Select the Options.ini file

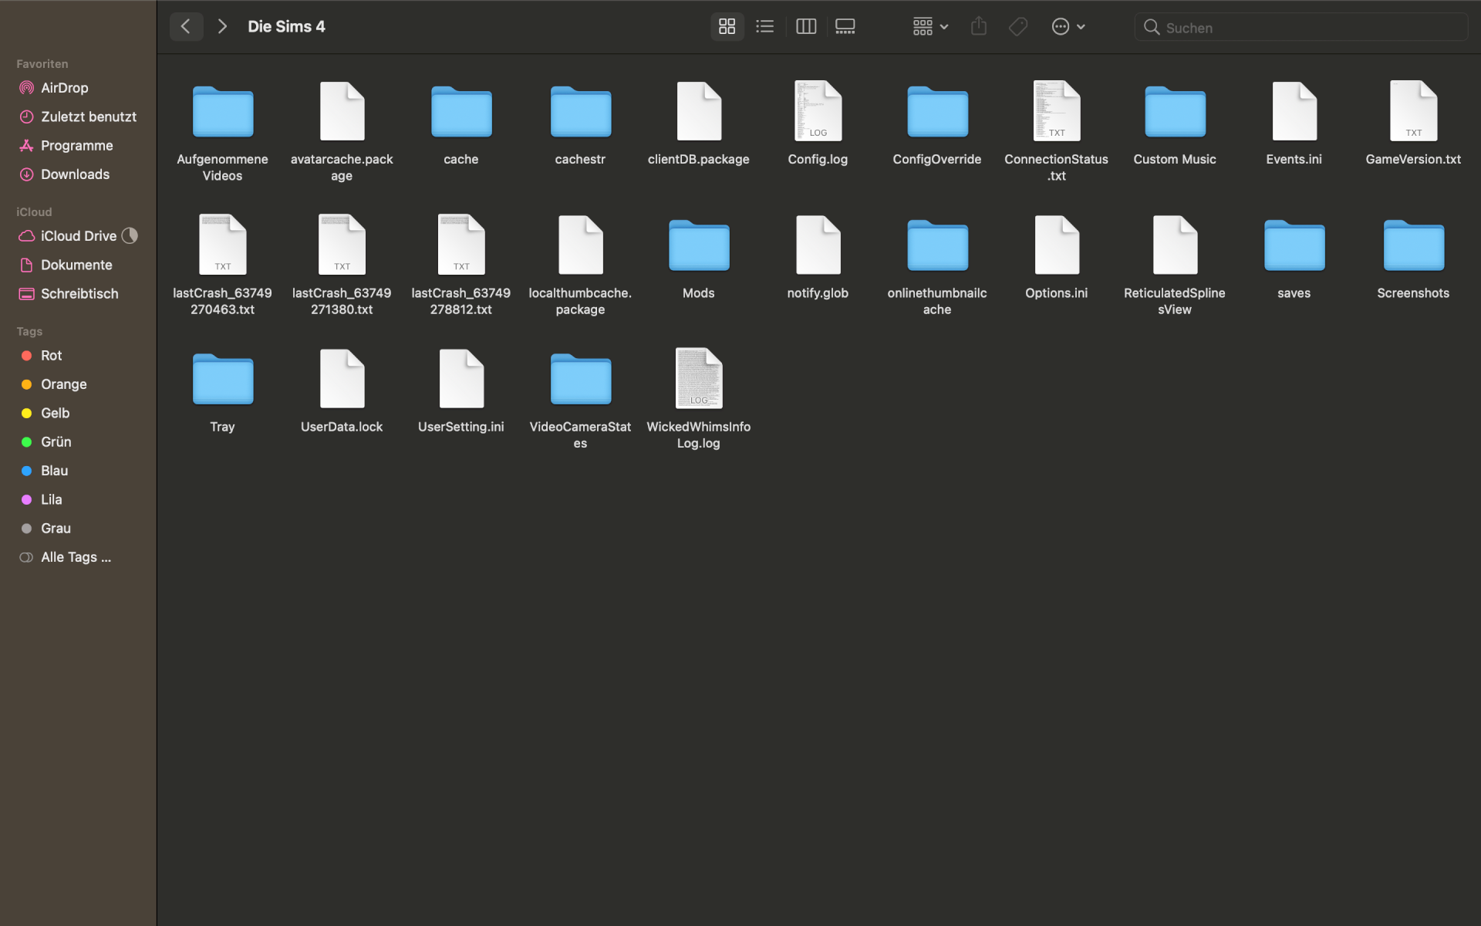1057,246
